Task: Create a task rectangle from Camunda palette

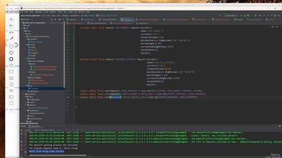Action: coord(11,72)
